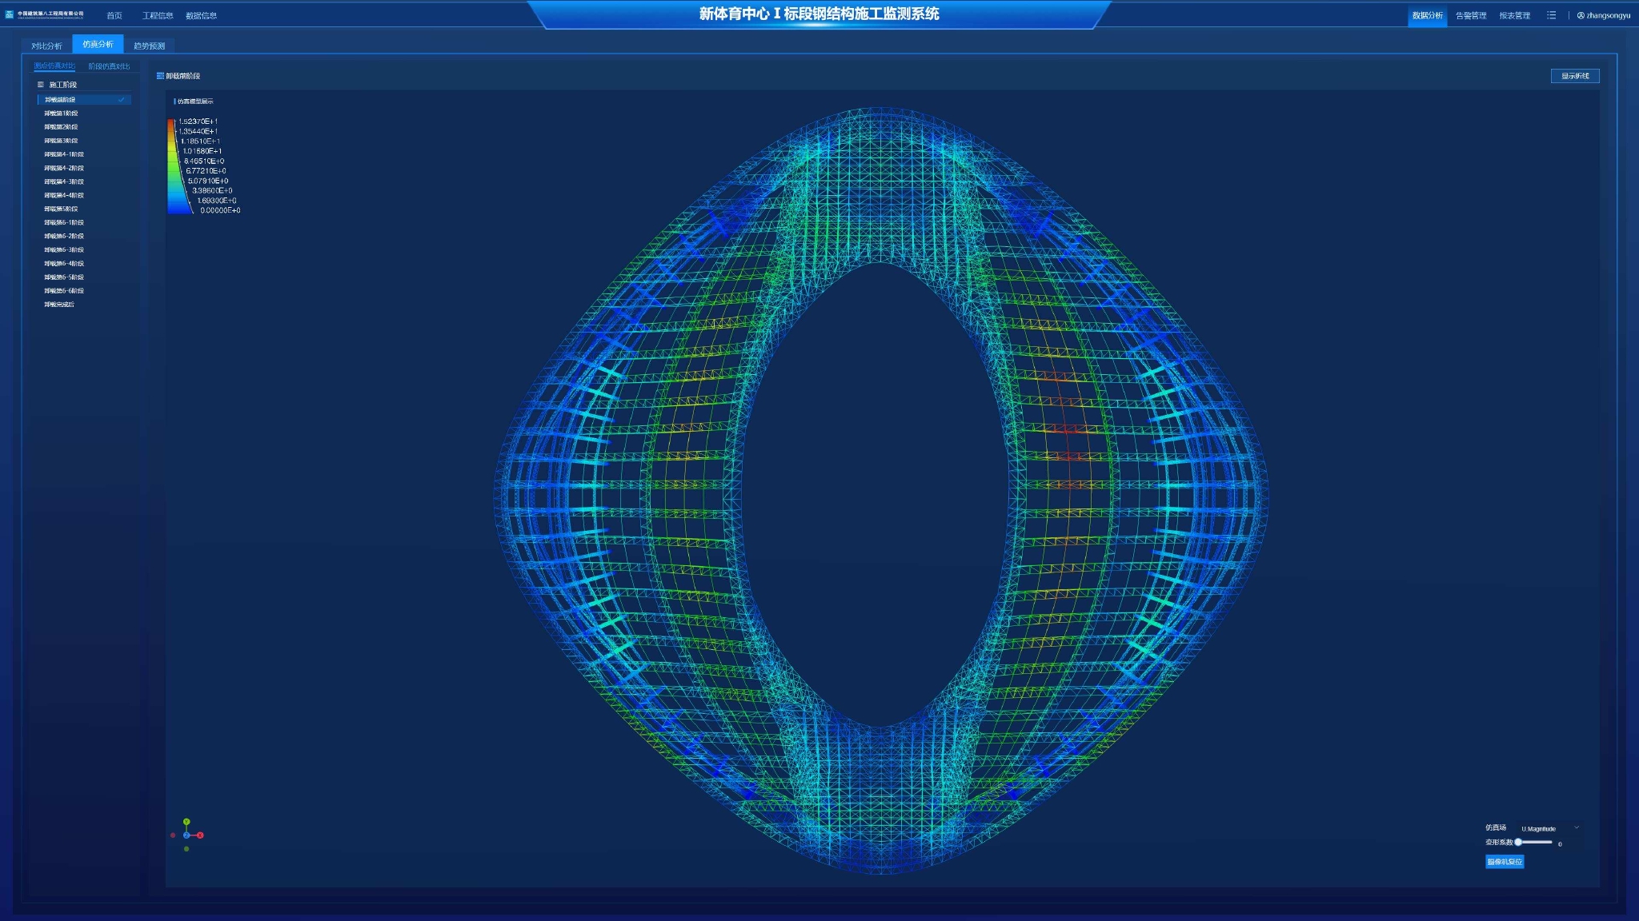Open the 工程信息 menu item
The image size is (1639, 921).
click(158, 15)
